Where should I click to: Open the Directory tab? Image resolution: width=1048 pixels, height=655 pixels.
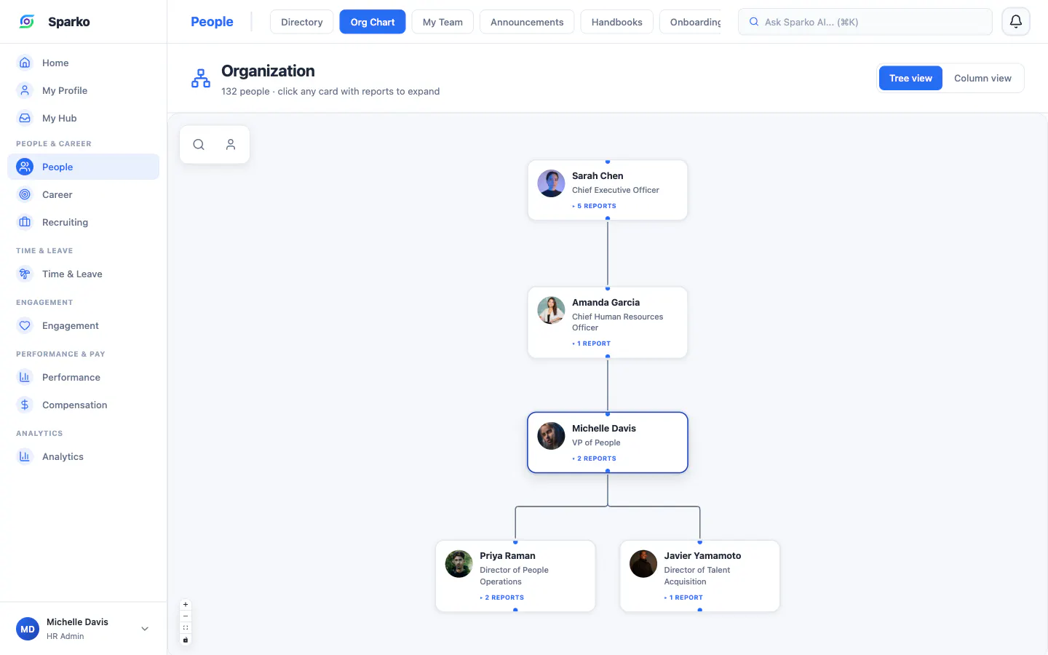click(x=302, y=22)
